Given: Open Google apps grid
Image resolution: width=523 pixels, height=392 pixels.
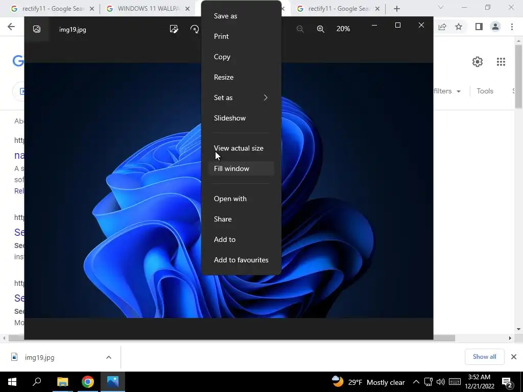Looking at the screenshot, I should [501, 62].
